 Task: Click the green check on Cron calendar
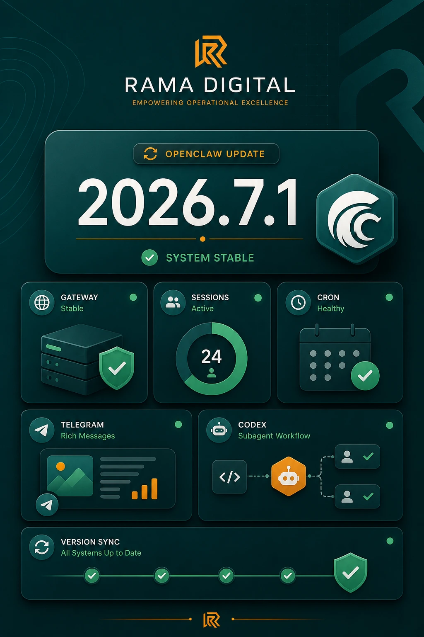(365, 376)
